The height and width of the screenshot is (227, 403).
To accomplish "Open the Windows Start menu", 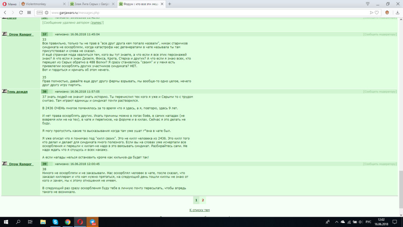I will [6, 222].
